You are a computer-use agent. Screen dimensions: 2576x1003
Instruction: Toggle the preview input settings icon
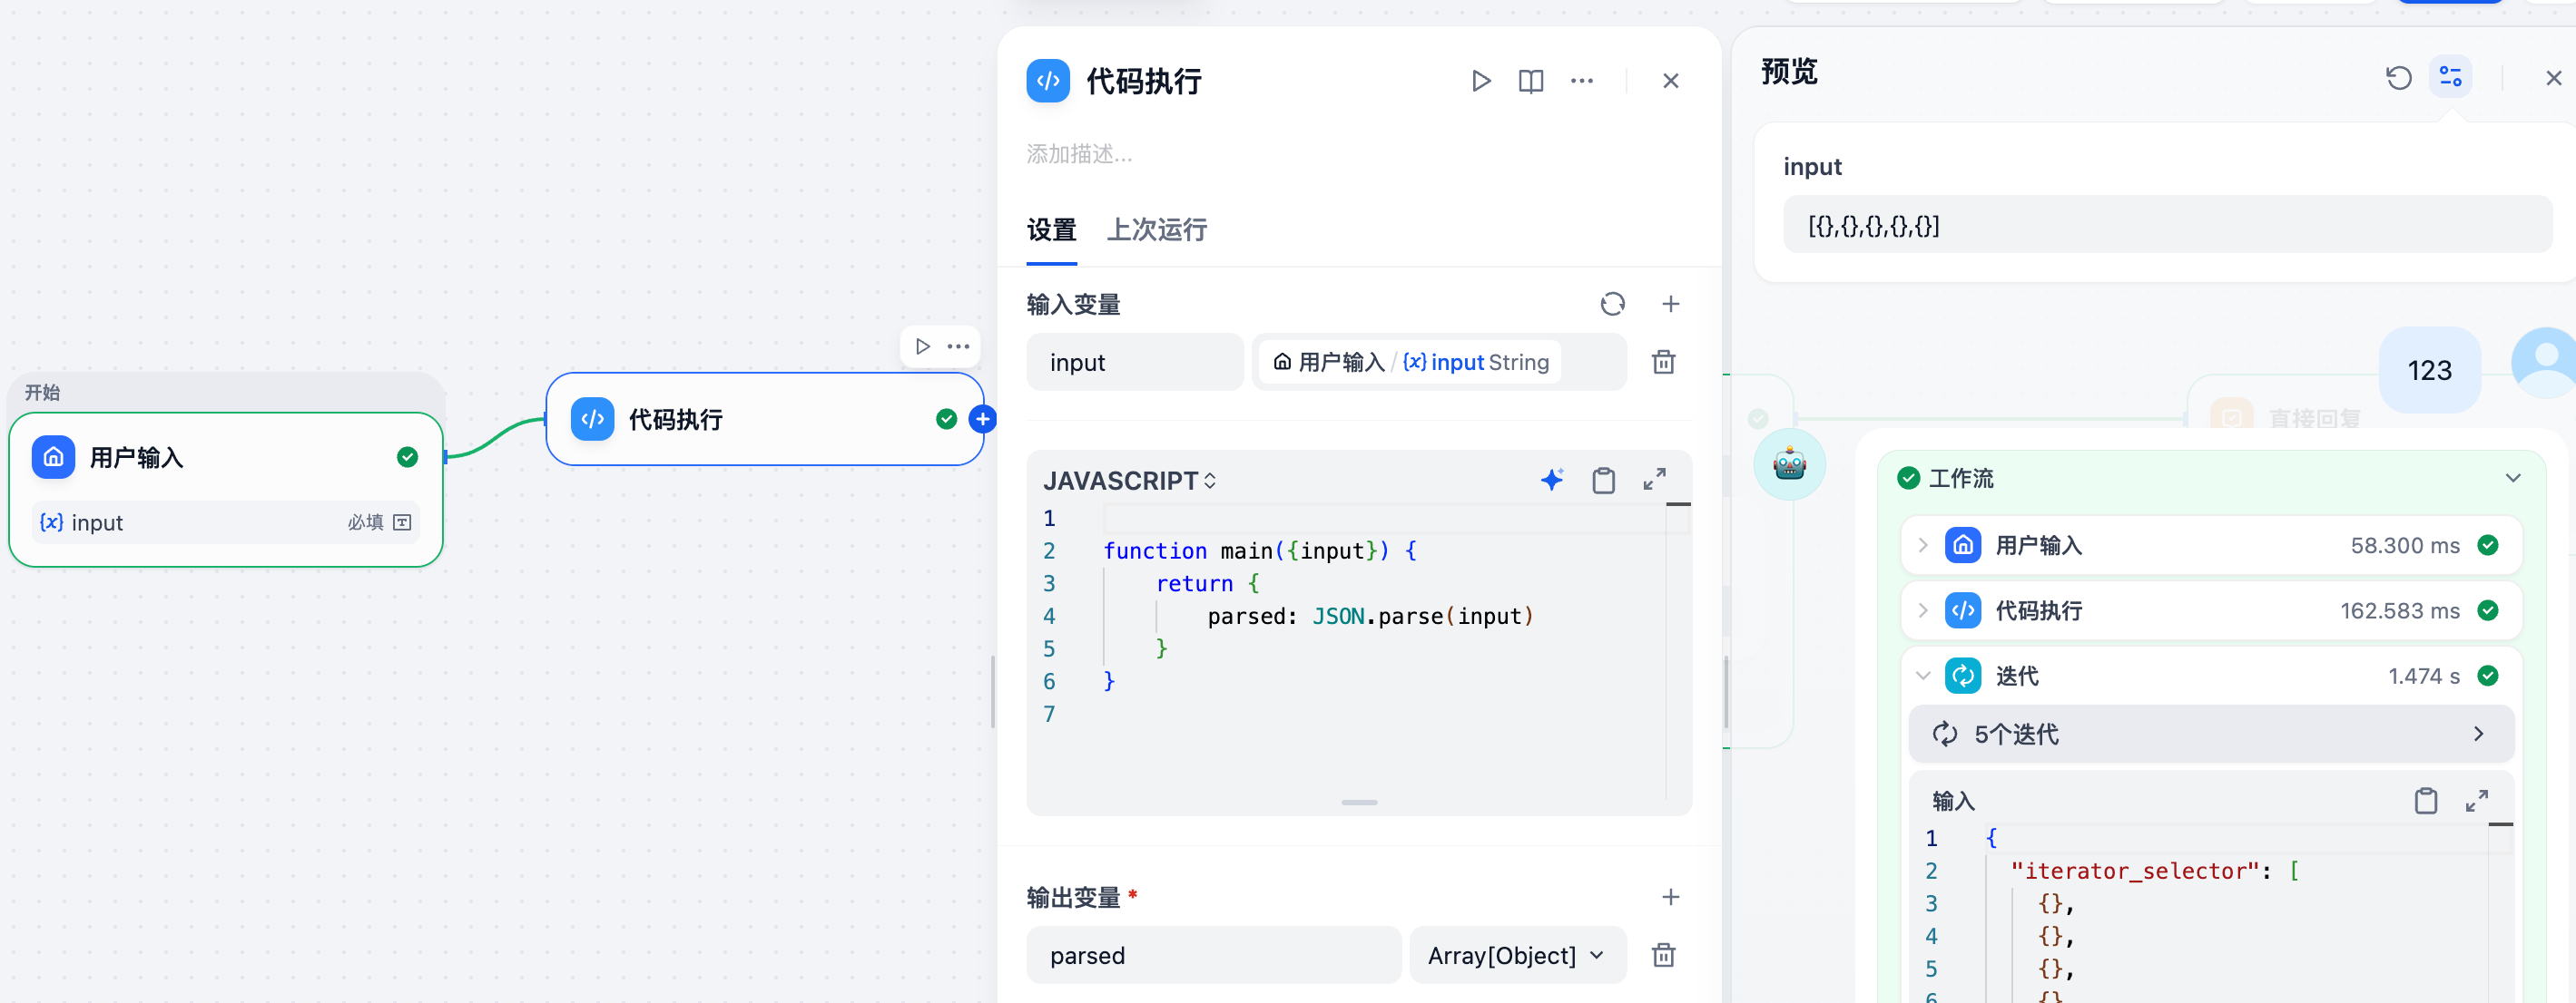2450,77
